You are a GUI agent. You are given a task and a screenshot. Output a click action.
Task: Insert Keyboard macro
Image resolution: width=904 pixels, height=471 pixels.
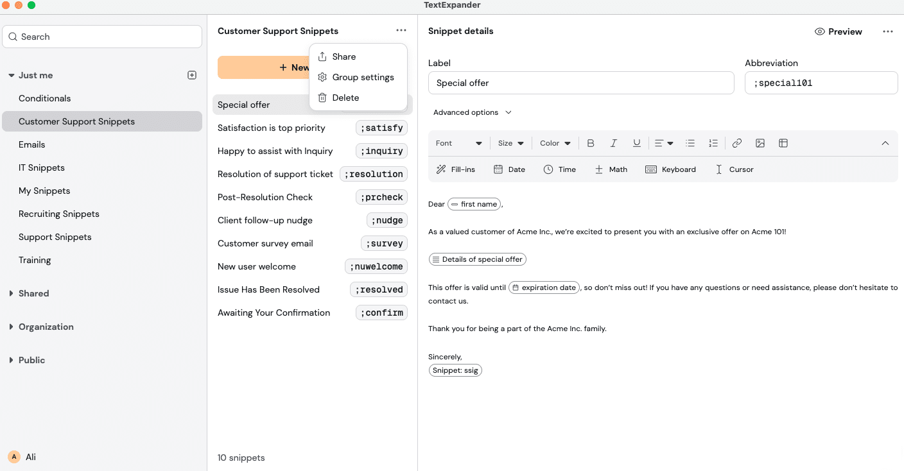671,169
